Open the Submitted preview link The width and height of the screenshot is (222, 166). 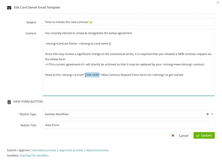44,150
